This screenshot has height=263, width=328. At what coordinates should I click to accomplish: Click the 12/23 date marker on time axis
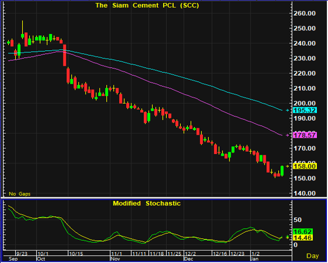click(x=237, y=254)
